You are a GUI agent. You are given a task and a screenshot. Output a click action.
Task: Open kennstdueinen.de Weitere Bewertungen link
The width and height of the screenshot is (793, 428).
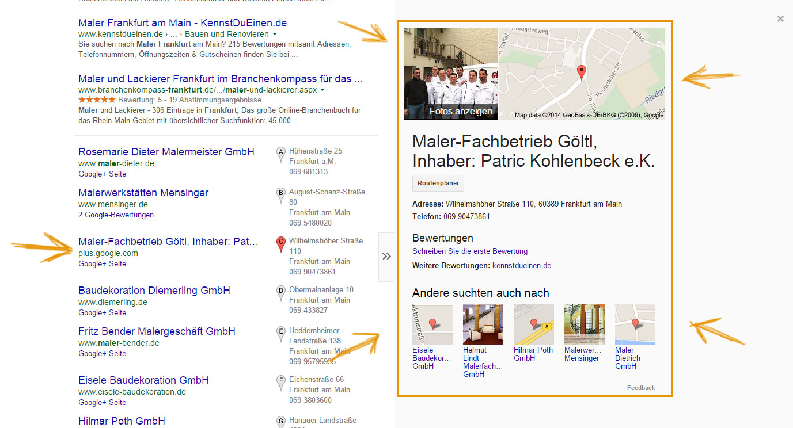click(x=522, y=266)
